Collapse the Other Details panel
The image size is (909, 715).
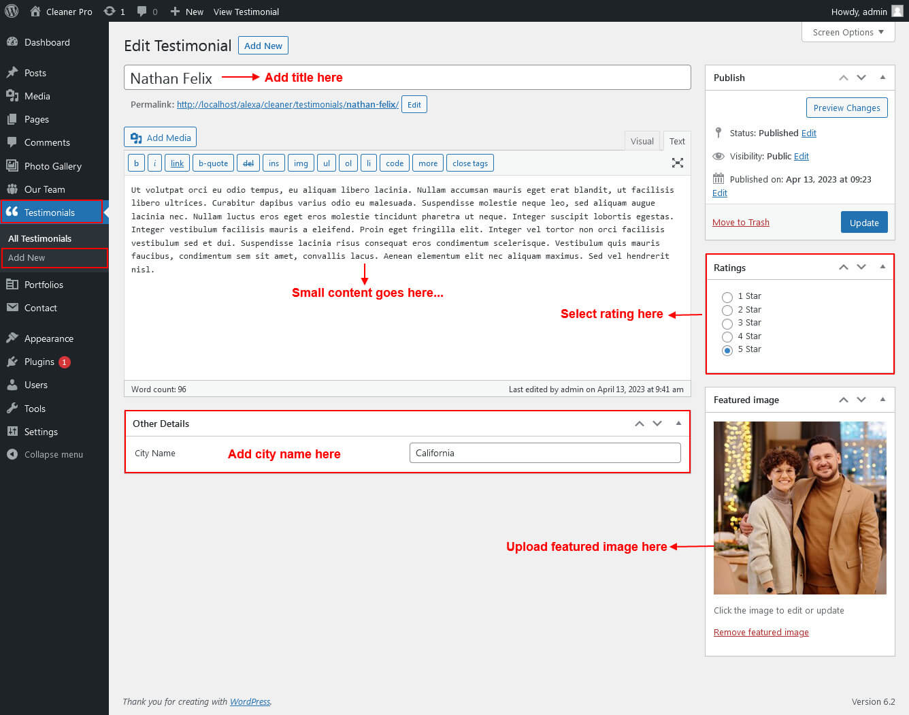[x=678, y=424]
